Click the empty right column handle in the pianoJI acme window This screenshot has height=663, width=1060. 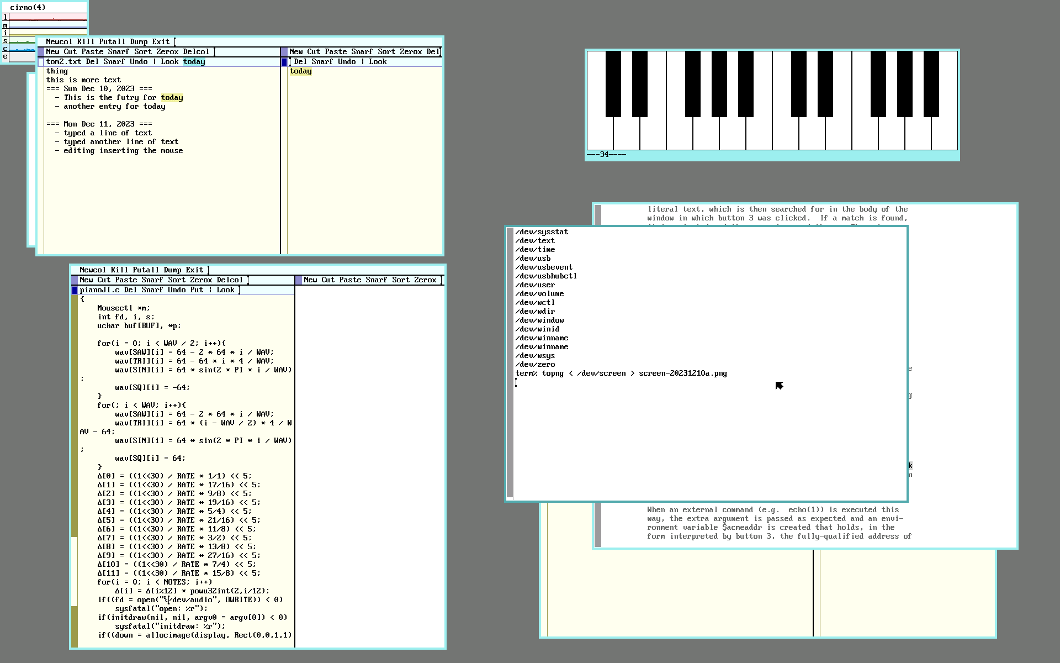pos(298,280)
